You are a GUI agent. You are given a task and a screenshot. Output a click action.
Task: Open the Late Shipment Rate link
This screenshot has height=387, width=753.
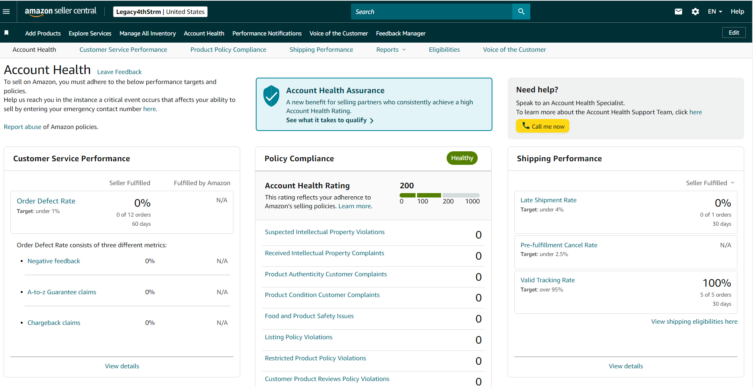548,200
